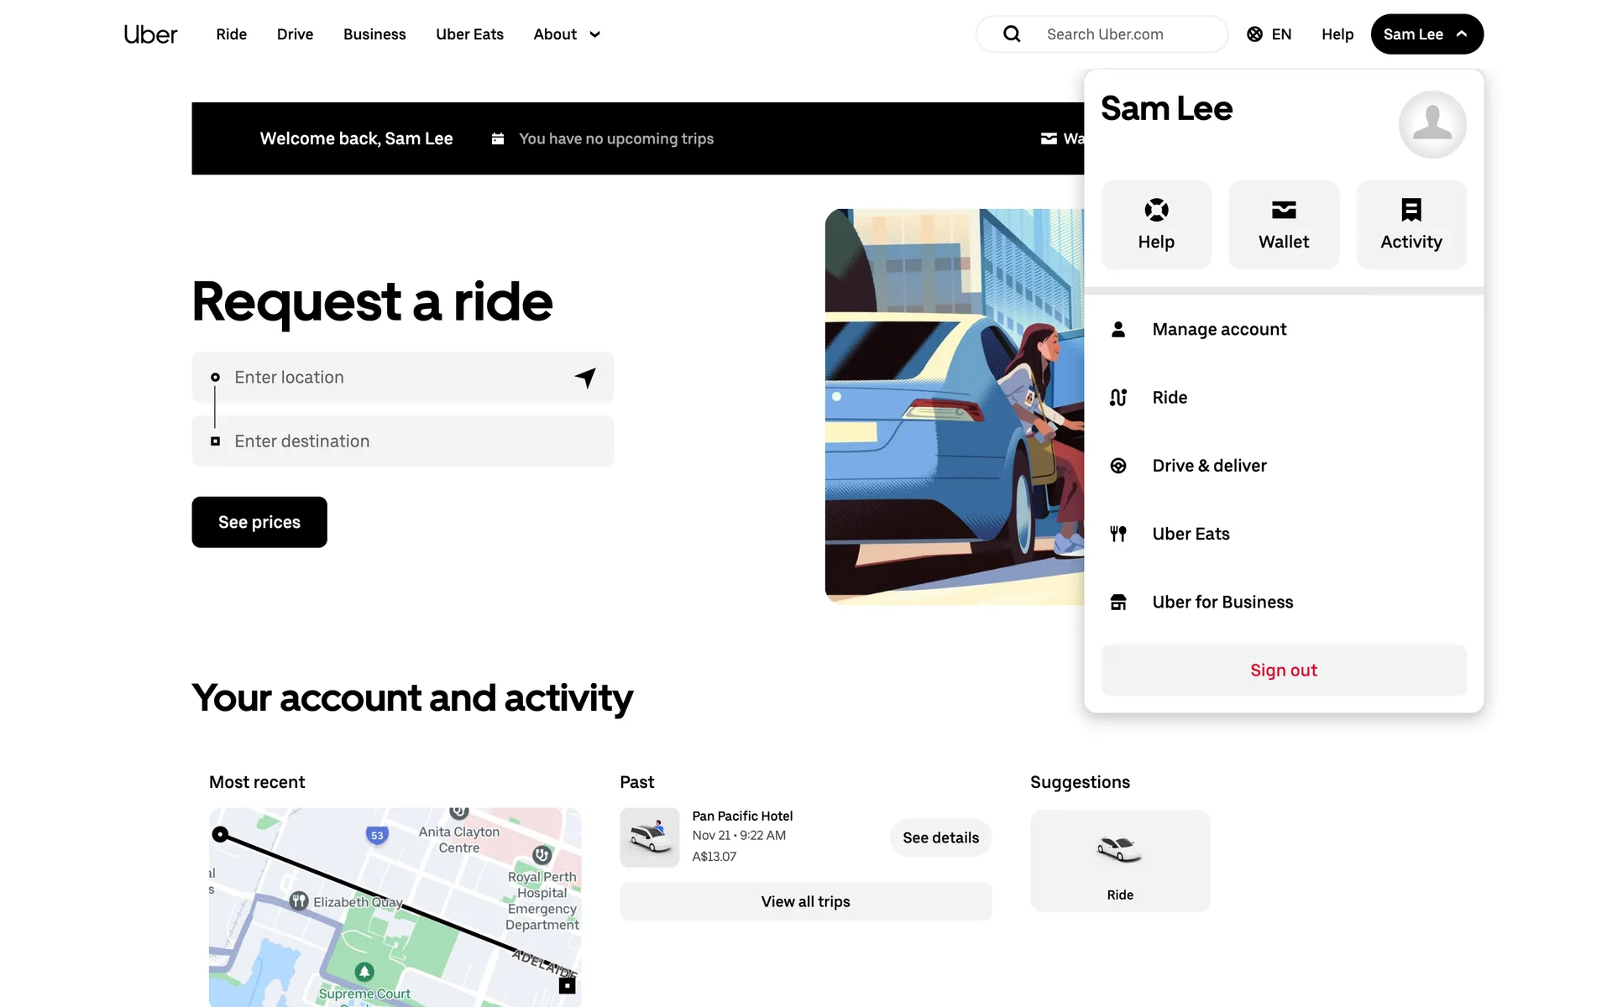Viewport: 1612px width, 1007px height.
Task: Collapse the Sam Lee account menu
Action: pyautogui.click(x=1426, y=34)
